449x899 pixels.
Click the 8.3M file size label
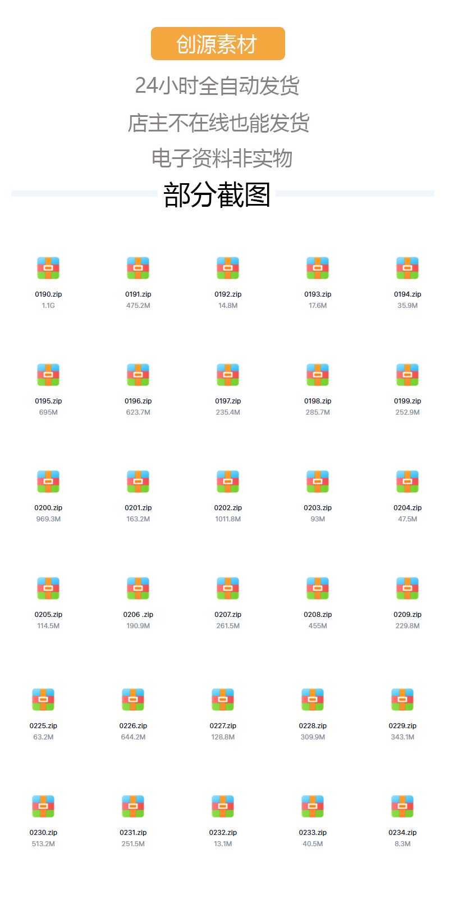point(402,844)
